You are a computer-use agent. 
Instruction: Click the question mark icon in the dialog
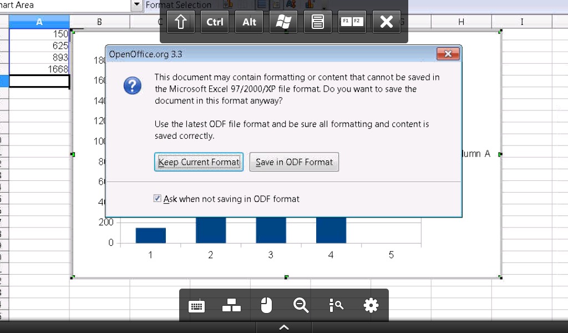tap(132, 85)
